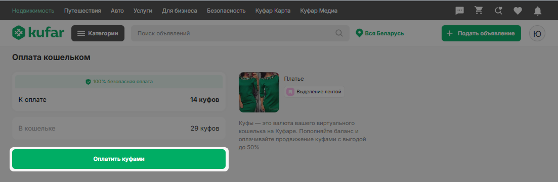This screenshot has height=182, width=558.
Task: Open Куфар Медиа link
Action: 319,11
